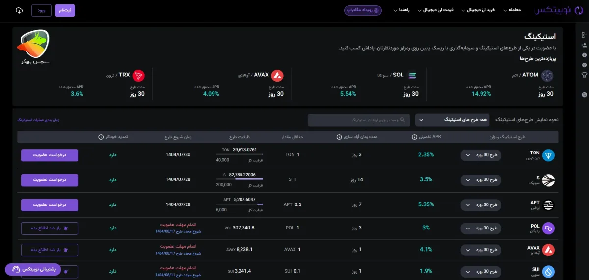Open the همه طرح های استیکینگ filter dropdown

click(453, 120)
